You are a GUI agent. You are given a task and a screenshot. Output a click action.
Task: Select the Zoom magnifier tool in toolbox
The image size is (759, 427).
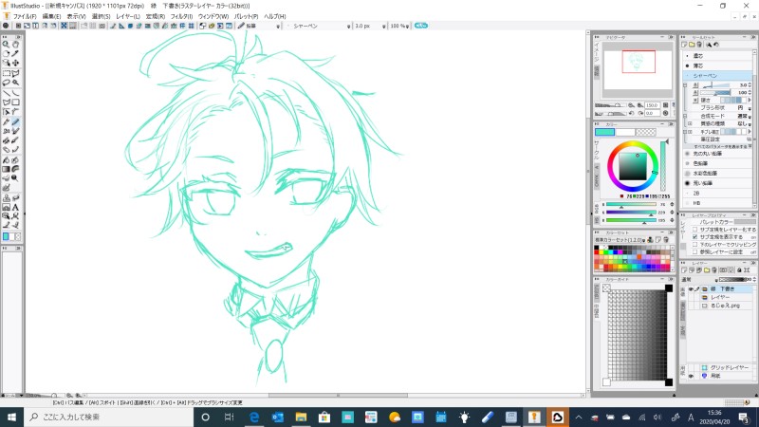coord(6,45)
